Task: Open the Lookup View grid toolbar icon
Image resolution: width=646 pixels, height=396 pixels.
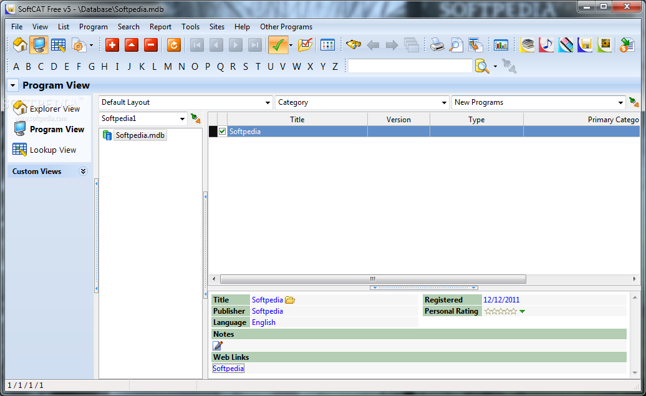Action: [x=58, y=45]
